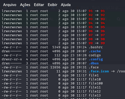This screenshot has height=99, width=125.
Task: Click the codigo filename
Action: click(95, 55)
